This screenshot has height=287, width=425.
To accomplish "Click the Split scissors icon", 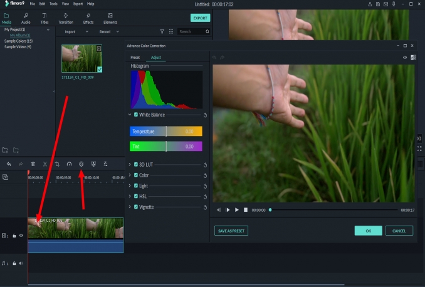I will [x=45, y=164].
